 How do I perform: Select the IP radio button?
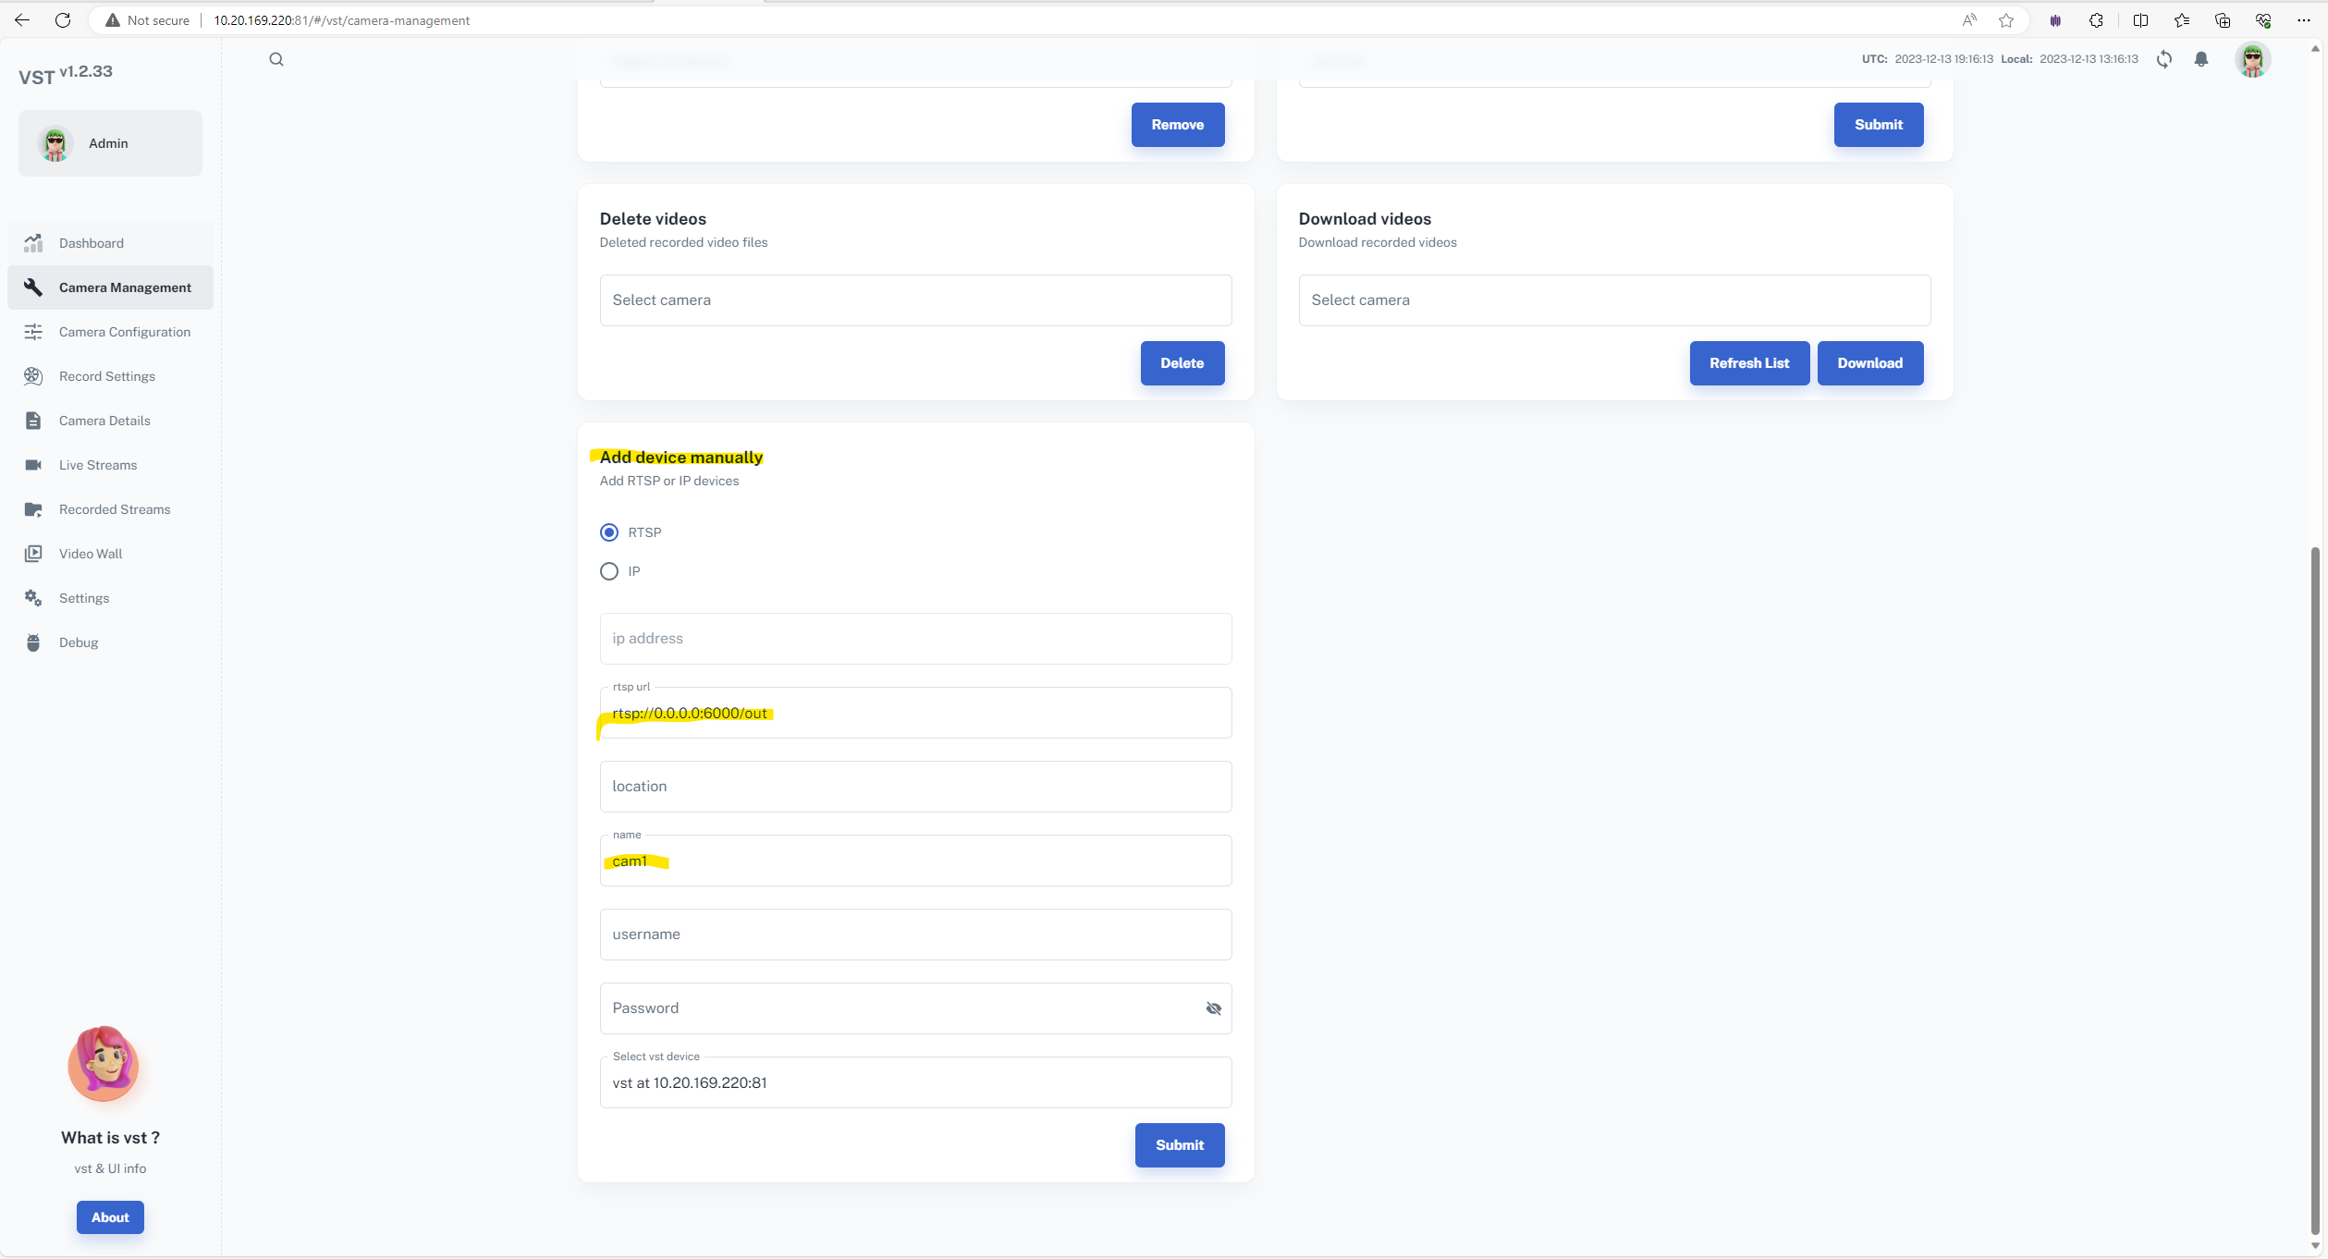point(609,570)
